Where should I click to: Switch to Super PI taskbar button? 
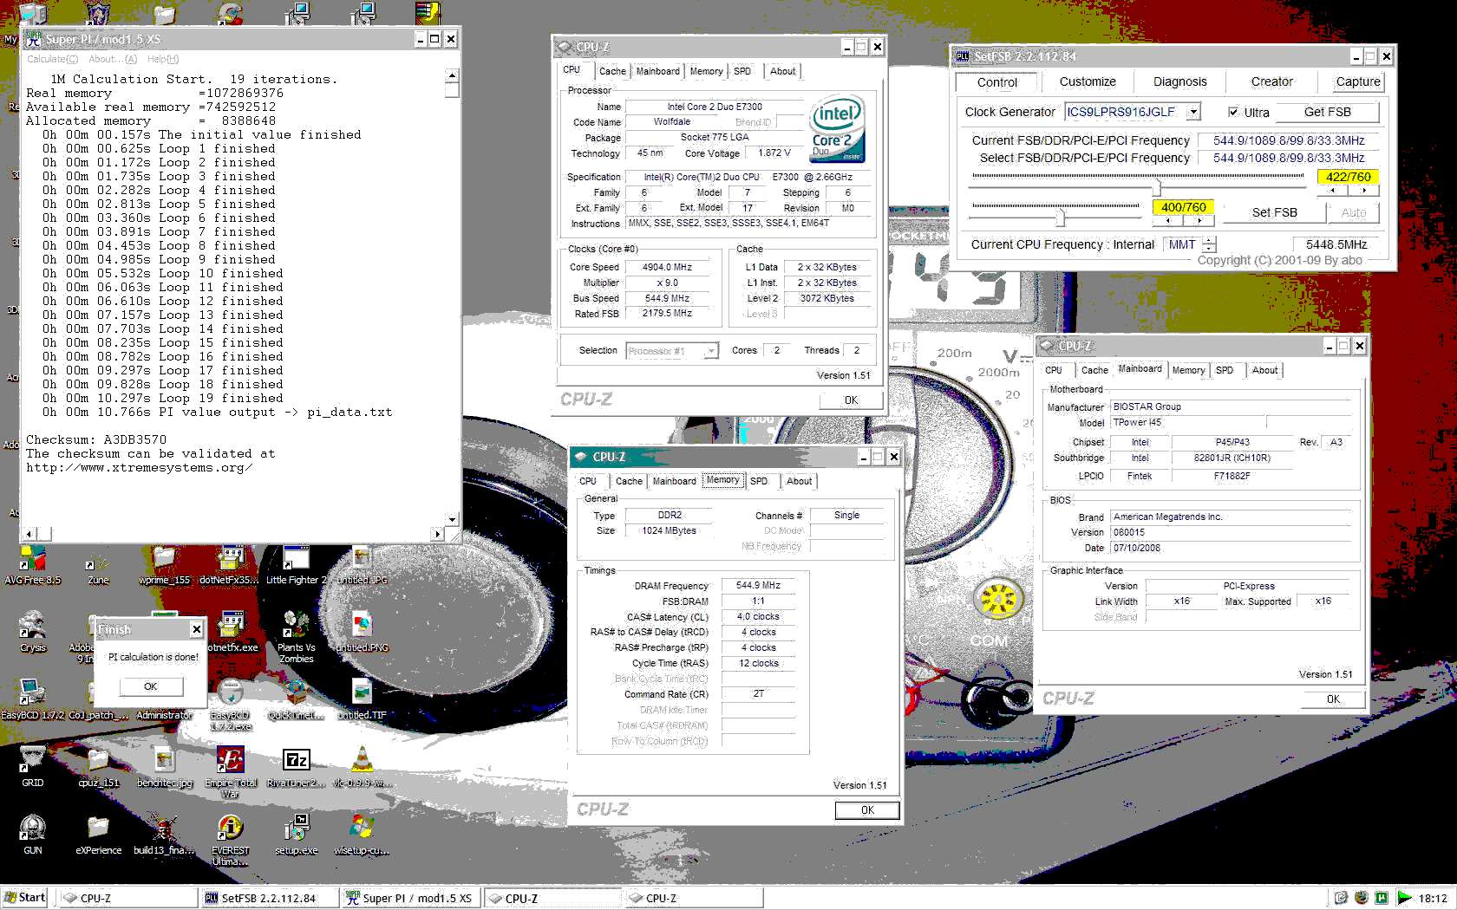point(409,898)
